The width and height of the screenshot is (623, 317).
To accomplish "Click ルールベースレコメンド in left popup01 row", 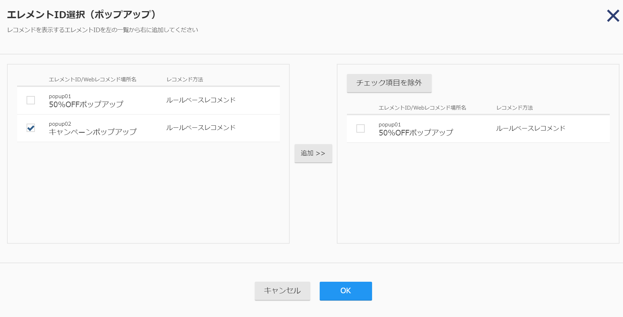I will click(201, 100).
